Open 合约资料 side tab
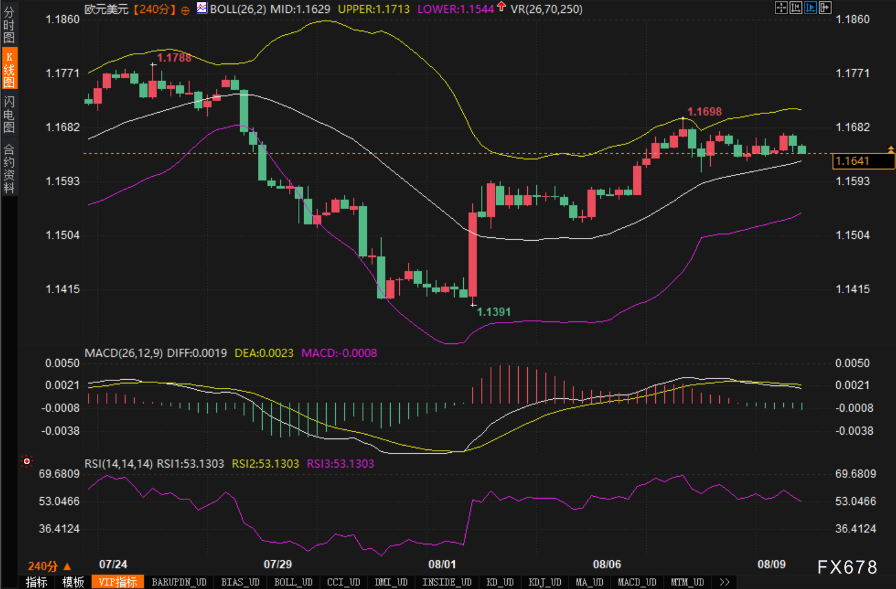Image resolution: width=896 pixels, height=589 pixels. 9,169
